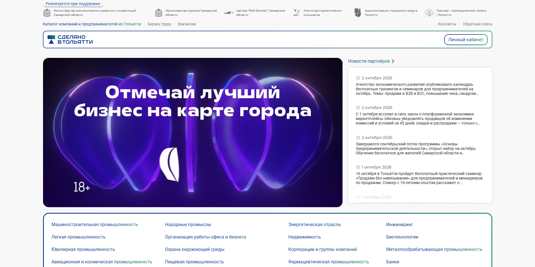The image size is (535, 267).
Task: Open Пищевая промышленность category
Action: coord(194,262)
